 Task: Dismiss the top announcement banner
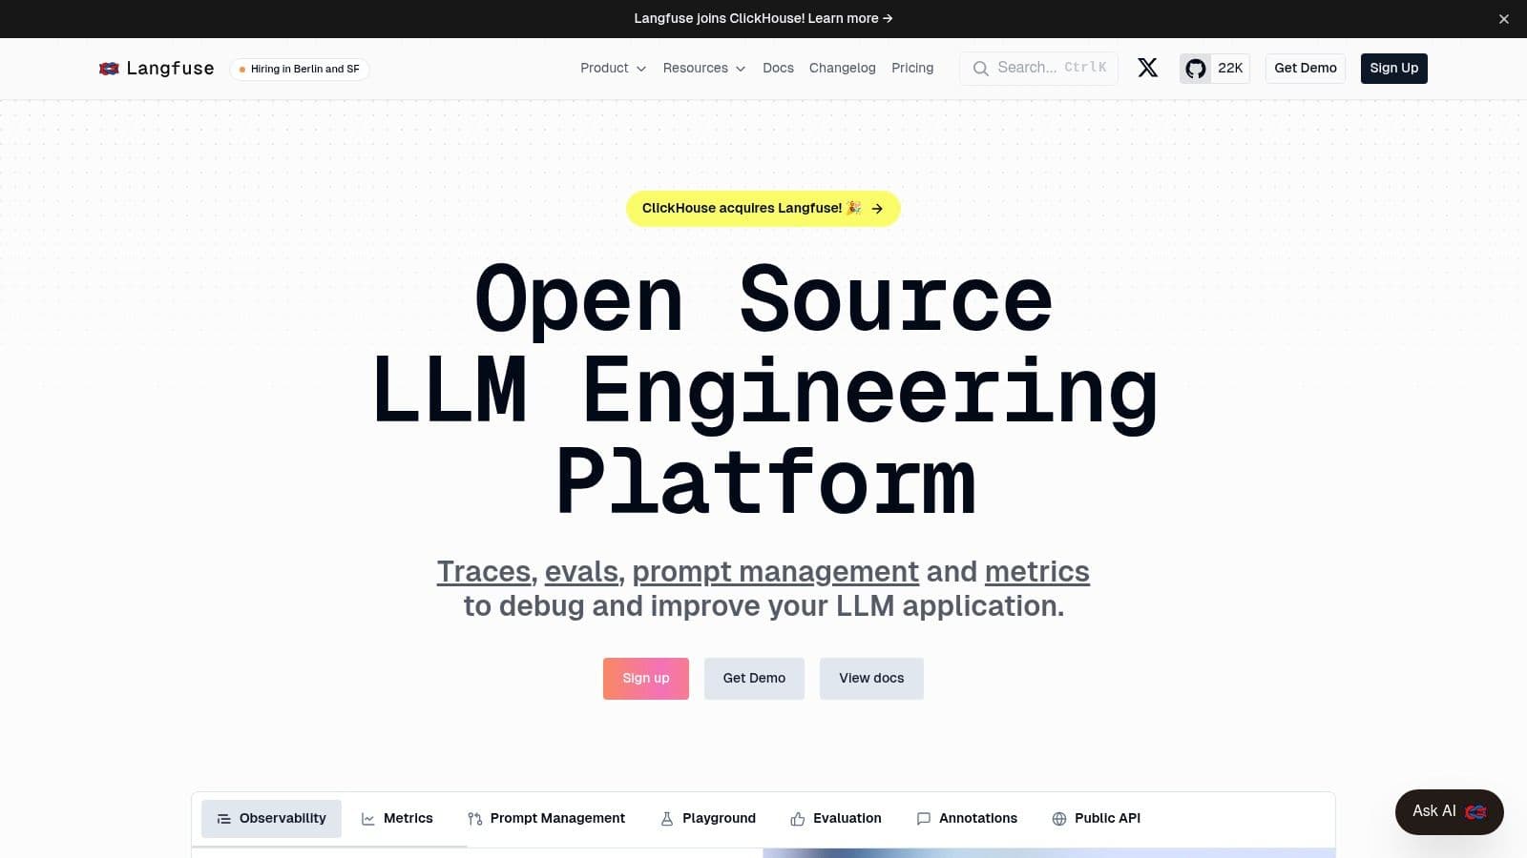tap(1504, 18)
